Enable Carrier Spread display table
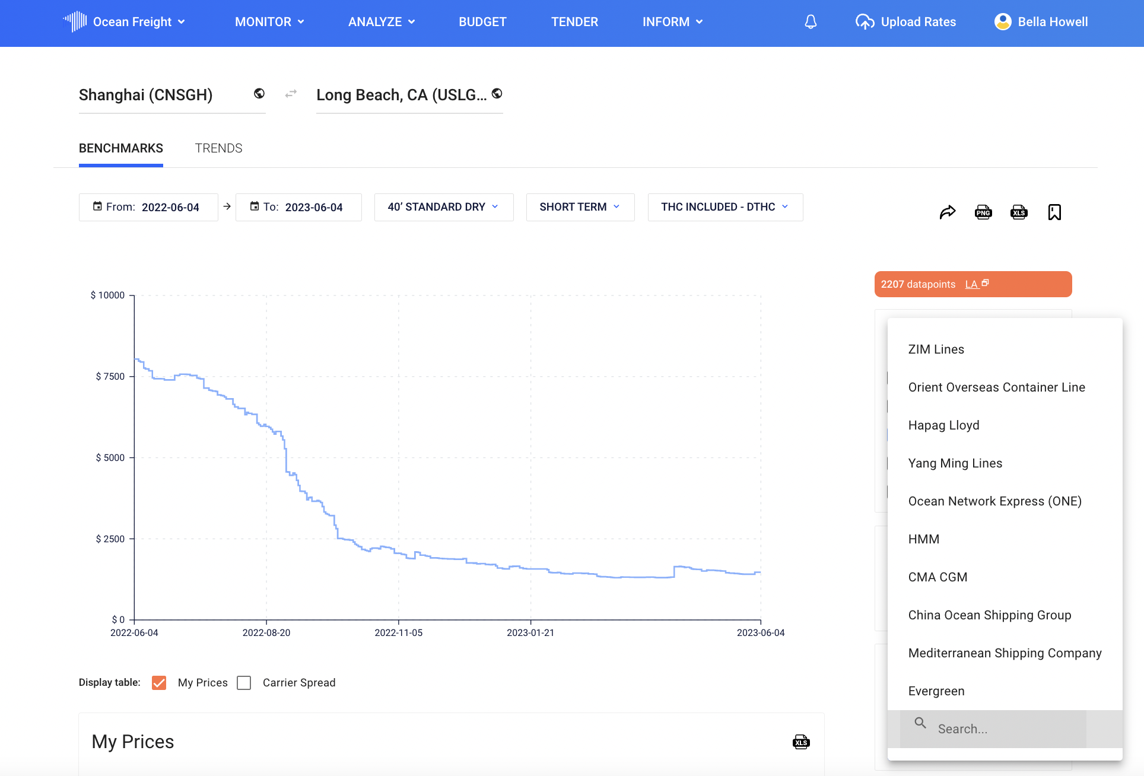 pyautogui.click(x=244, y=683)
